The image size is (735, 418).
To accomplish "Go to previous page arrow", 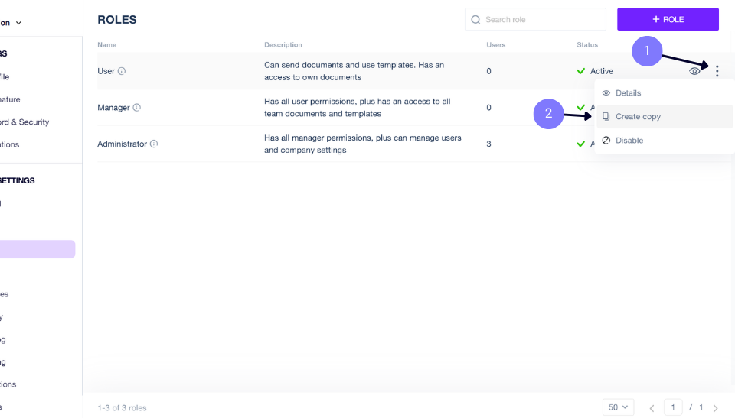I will click(x=652, y=408).
